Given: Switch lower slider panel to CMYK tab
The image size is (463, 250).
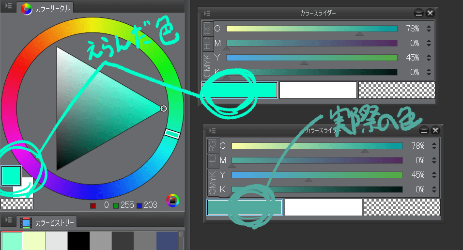Looking at the screenshot, I should coord(213,183).
